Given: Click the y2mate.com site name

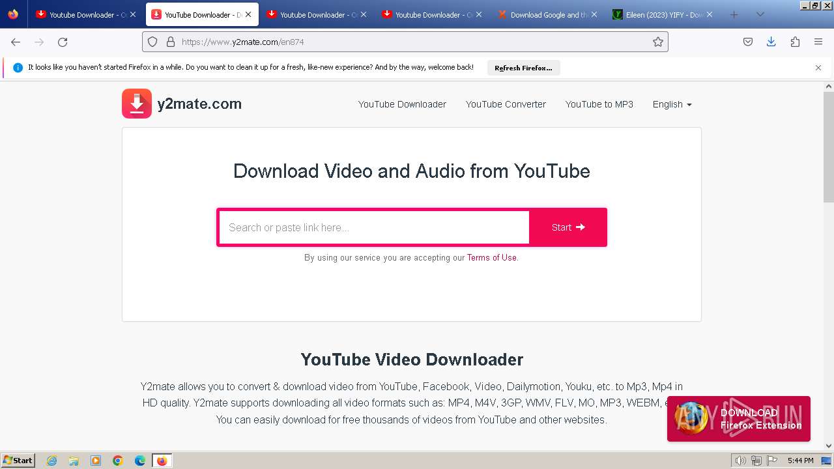Looking at the screenshot, I should [199, 104].
